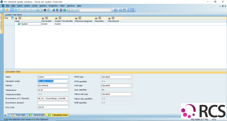Open bar chart graph icon
The width and height of the screenshot is (227, 121).
(x=53, y=10)
